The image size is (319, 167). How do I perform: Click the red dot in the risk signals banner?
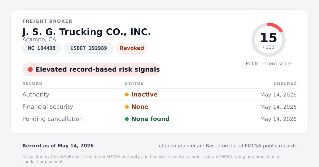tap(30, 69)
